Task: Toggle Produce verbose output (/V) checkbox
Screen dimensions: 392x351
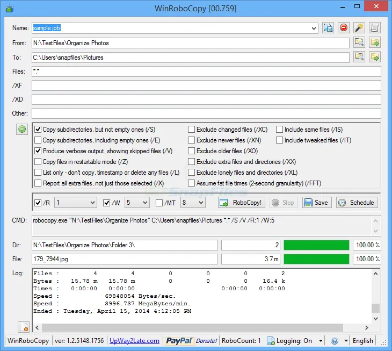Action: point(38,151)
